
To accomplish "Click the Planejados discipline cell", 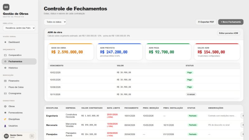I will coord(52,134).
